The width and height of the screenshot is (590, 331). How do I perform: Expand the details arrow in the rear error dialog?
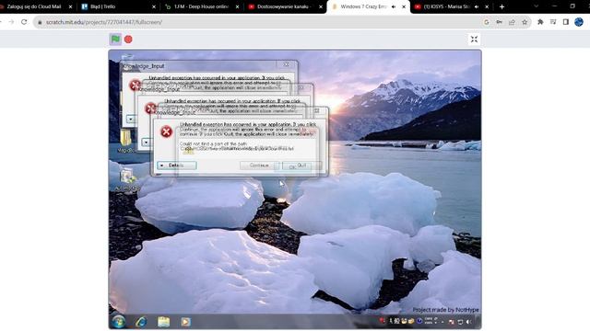point(131,119)
